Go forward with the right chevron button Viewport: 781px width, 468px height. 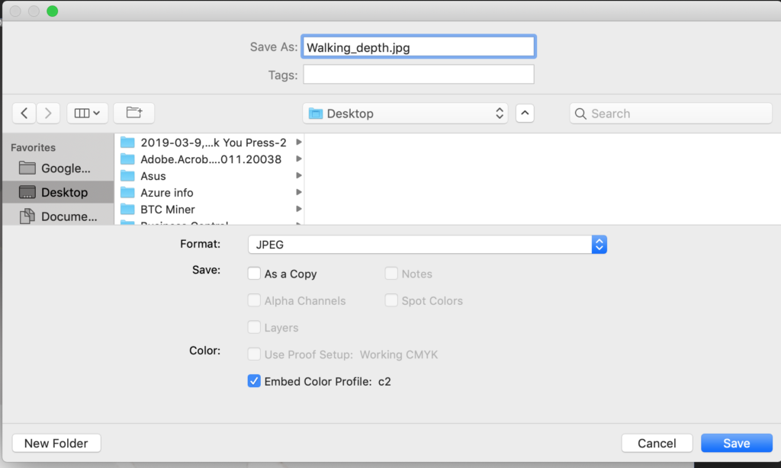[x=48, y=113]
